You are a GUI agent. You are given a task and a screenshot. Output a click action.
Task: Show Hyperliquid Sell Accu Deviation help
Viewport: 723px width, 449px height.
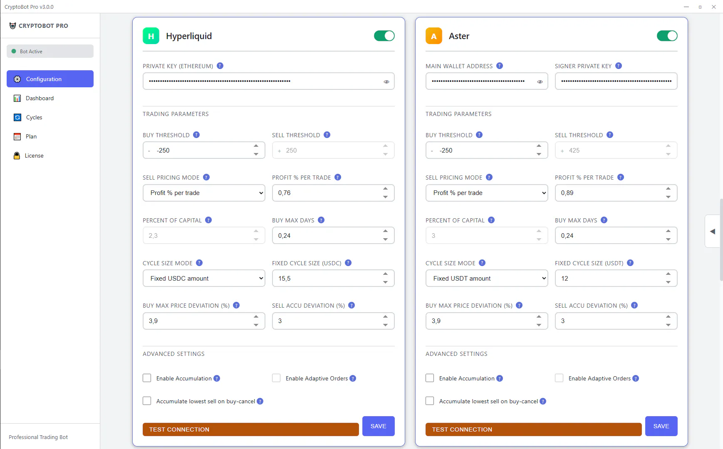[352, 305]
